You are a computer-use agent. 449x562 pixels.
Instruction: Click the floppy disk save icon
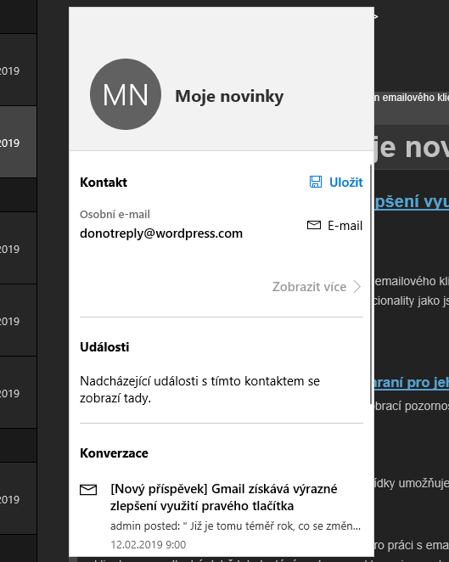click(x=316, y=182)
